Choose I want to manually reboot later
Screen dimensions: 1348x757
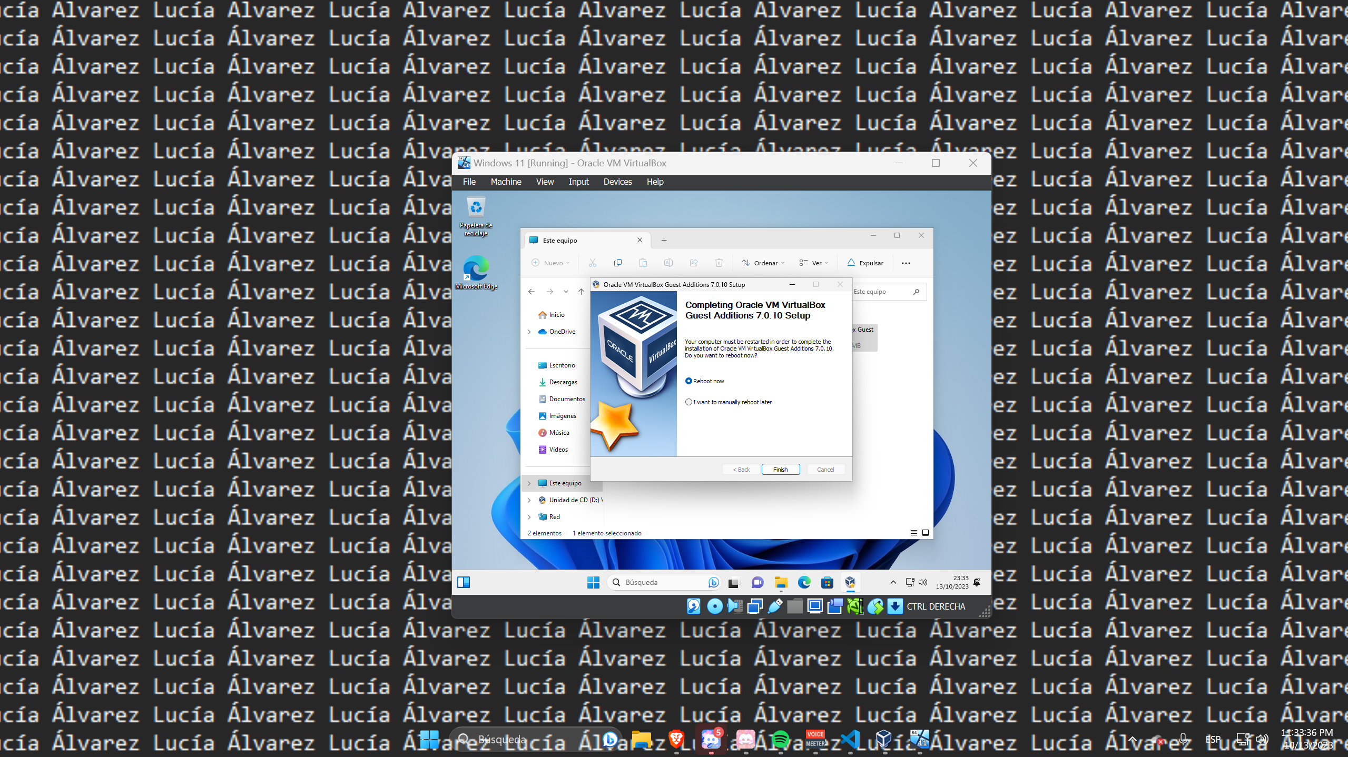[688, 402]
